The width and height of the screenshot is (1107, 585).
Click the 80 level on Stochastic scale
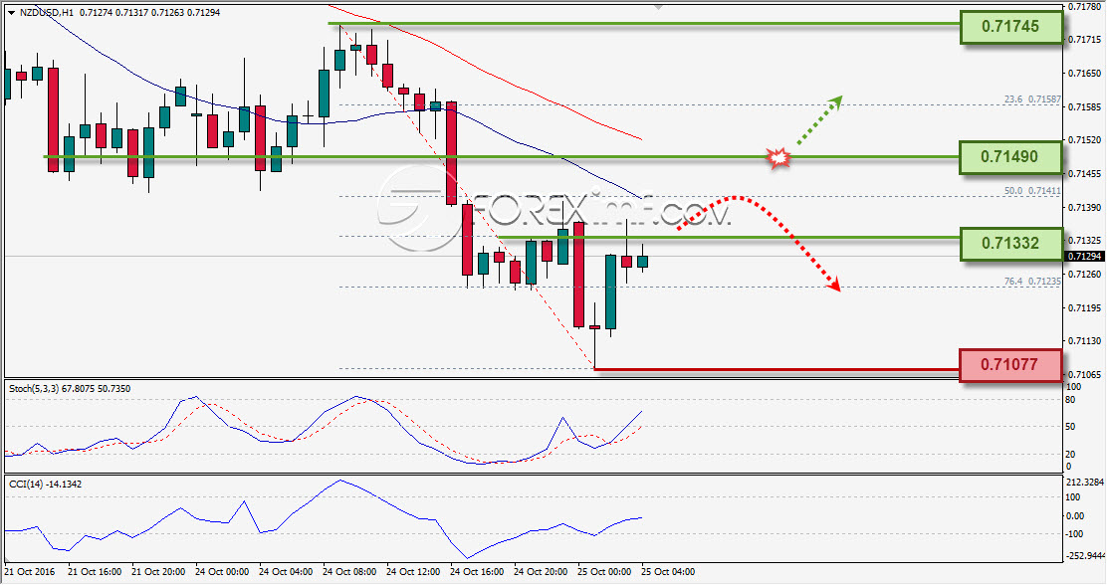[x=1070, y=400]
